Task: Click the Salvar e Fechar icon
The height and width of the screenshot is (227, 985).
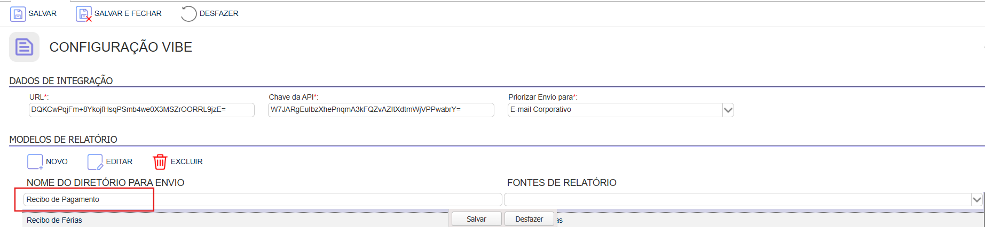Action: [x=84, y=14]
